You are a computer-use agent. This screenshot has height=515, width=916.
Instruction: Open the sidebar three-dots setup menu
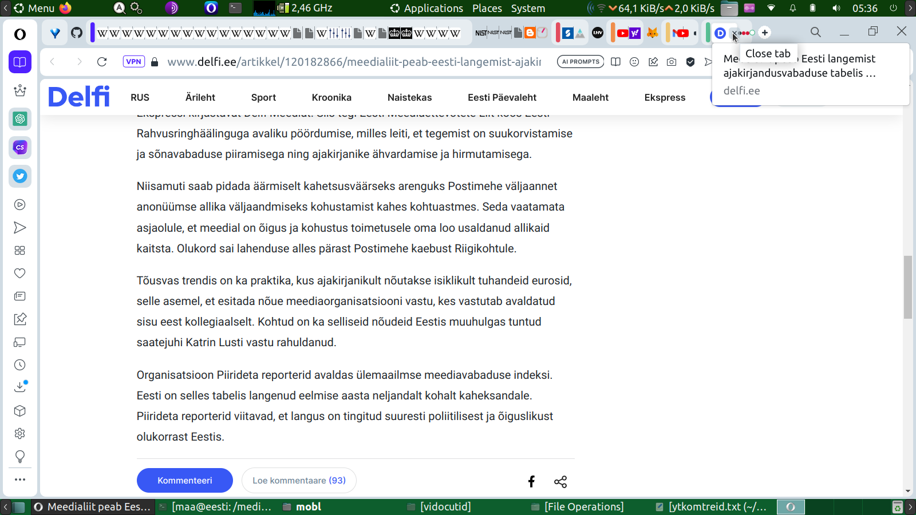(x=20, y=480)
